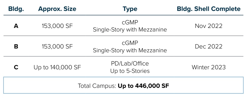
Task: Select building B row label
Action: point(16,46)
